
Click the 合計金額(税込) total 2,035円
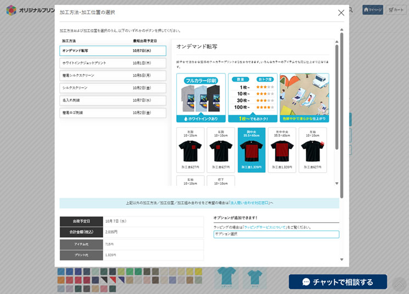click(x=111, y=232)
